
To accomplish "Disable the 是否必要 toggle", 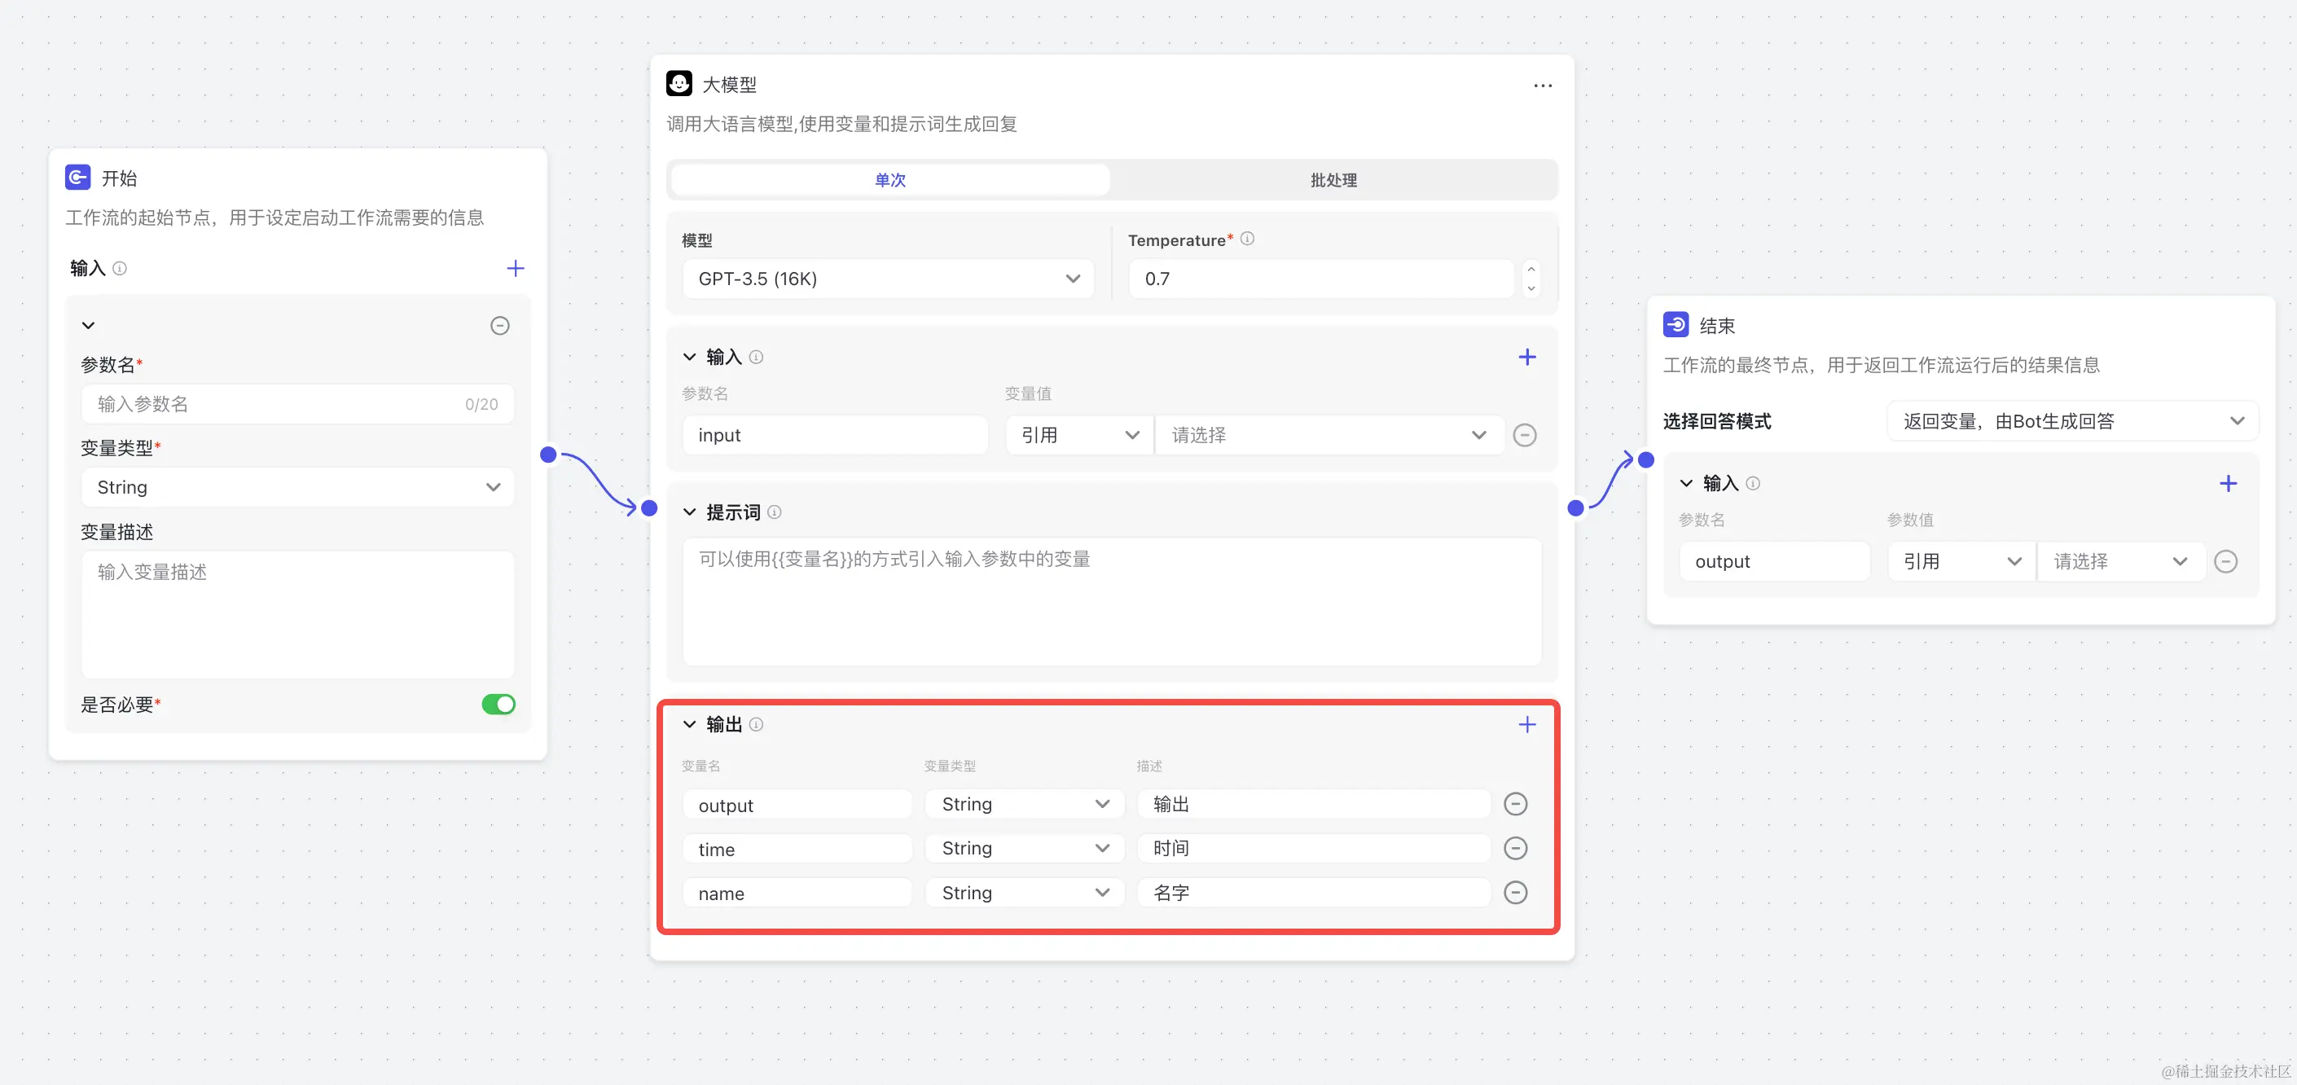I will [498, 704].
